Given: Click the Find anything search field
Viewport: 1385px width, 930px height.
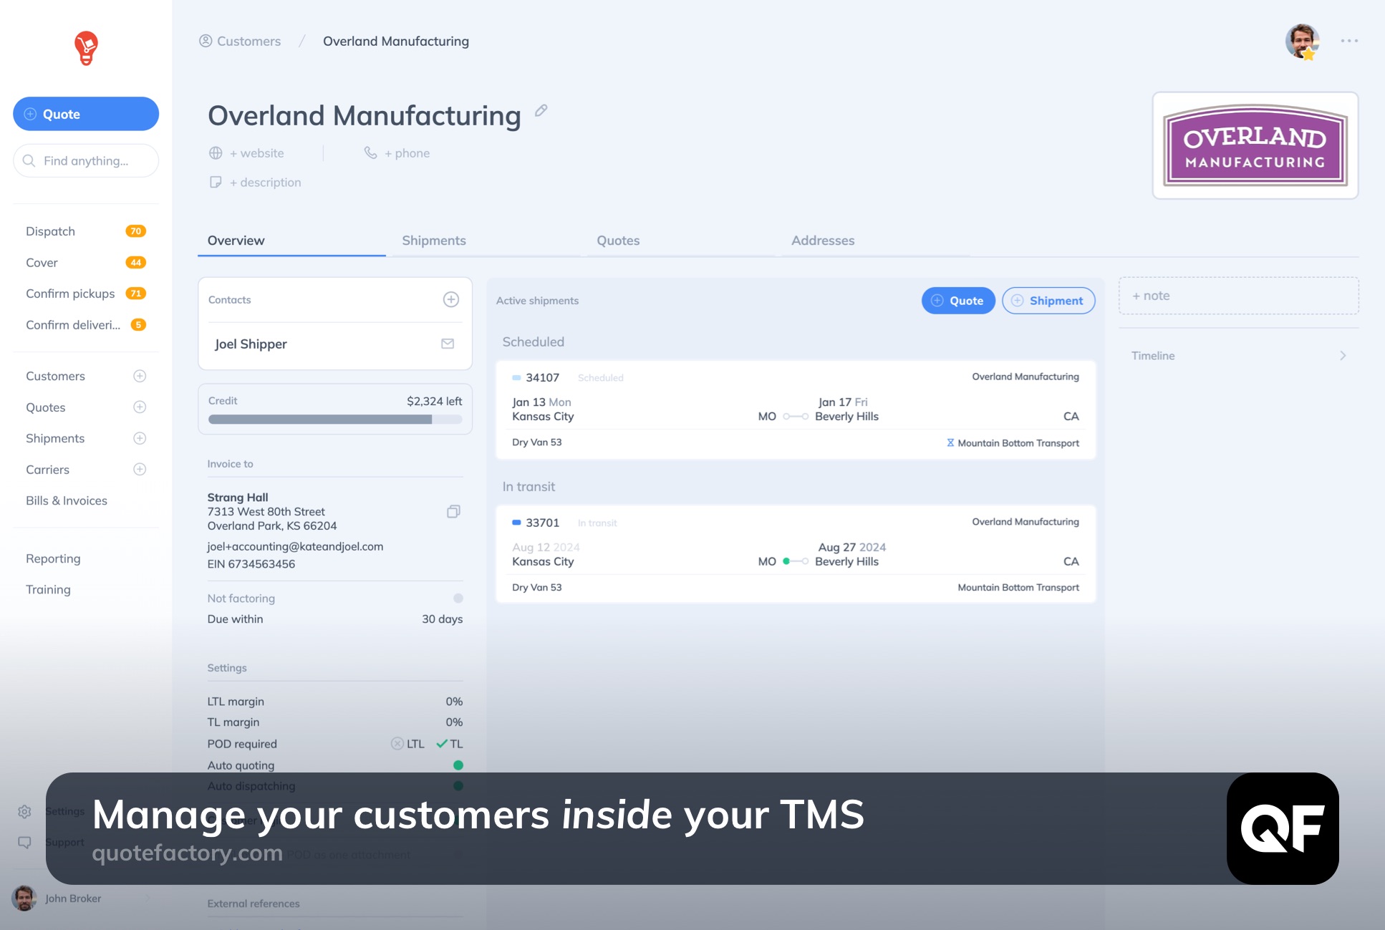Looking at the screenshot, I should pos(86,160).
